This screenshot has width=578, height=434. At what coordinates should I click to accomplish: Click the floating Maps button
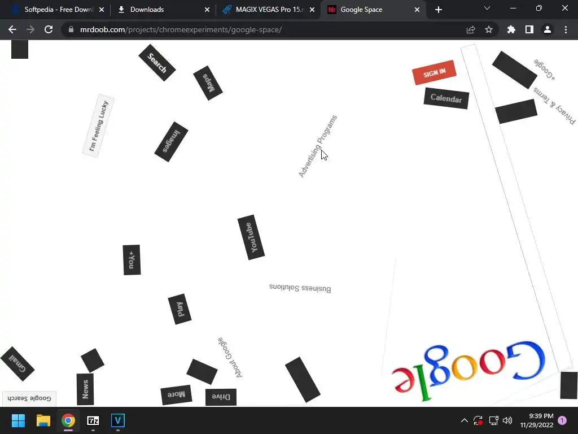(x=208, y=83)
